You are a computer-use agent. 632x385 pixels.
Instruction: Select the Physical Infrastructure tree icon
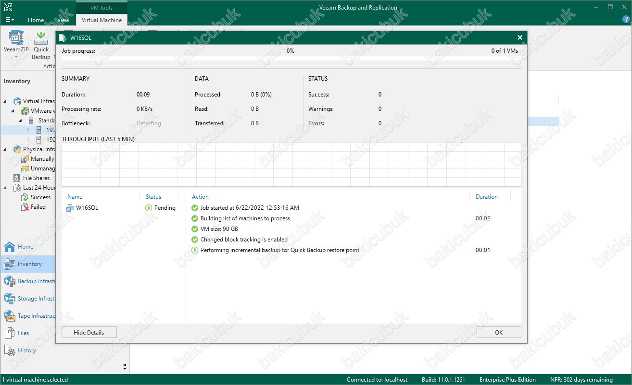pyautogui.click(x=17, y=149)
